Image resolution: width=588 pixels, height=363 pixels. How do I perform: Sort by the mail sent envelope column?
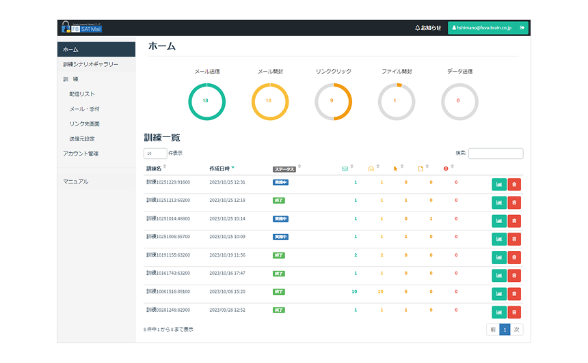346,168
